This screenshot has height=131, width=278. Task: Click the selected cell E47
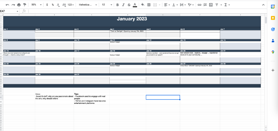tap(163, 97)
